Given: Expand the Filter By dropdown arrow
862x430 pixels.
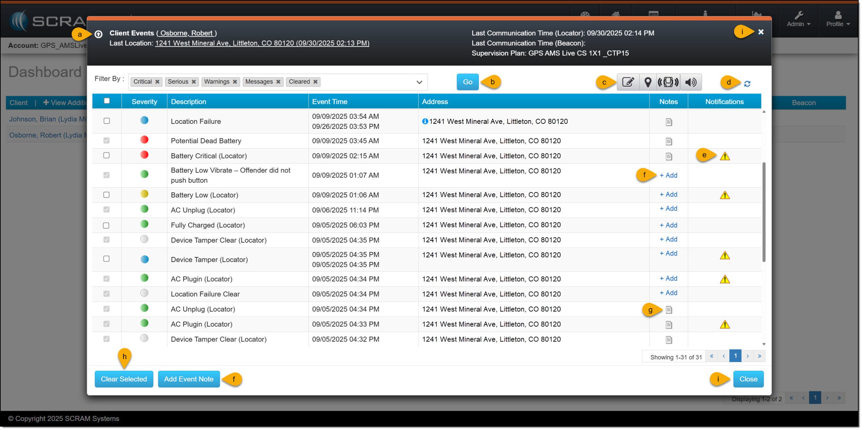Looking at the screenshot, I should tap(419, 82).
